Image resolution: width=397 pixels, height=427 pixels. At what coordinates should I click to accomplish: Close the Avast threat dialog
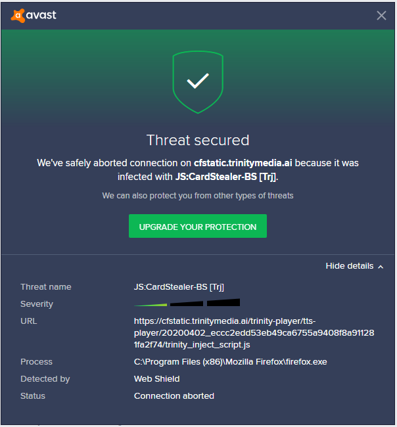click(381, 16)
